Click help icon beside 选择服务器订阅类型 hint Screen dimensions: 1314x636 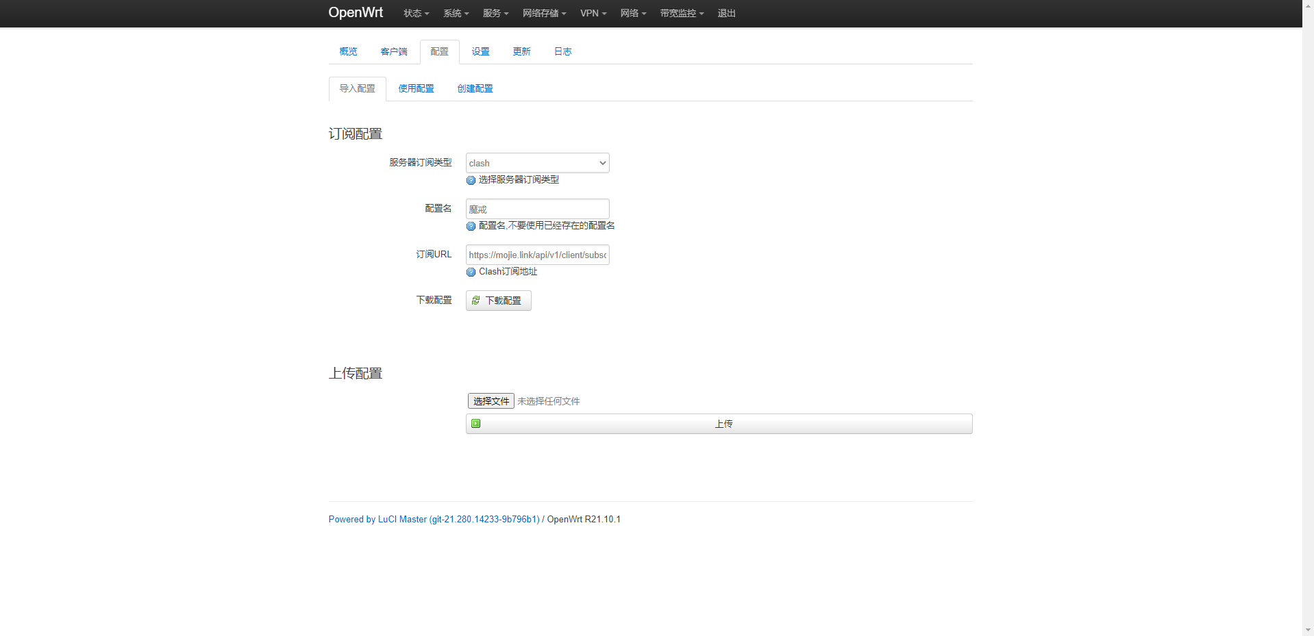(x=471, y=180)
